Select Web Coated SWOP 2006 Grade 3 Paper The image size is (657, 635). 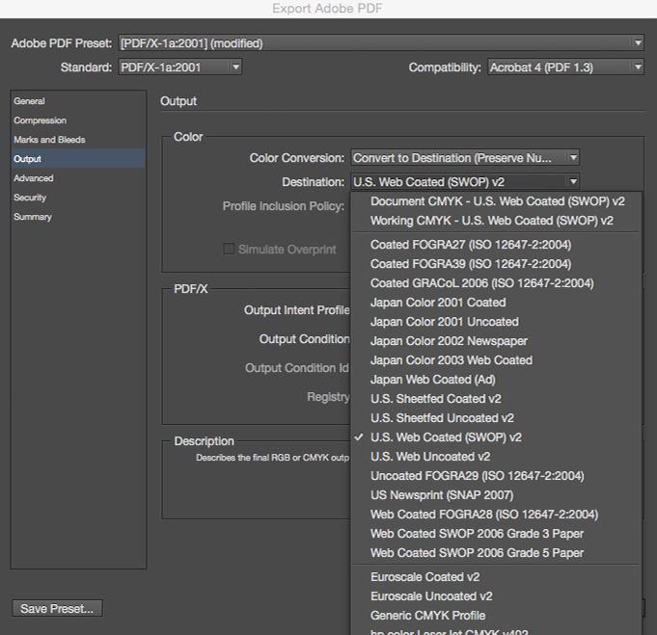[496, 533]
